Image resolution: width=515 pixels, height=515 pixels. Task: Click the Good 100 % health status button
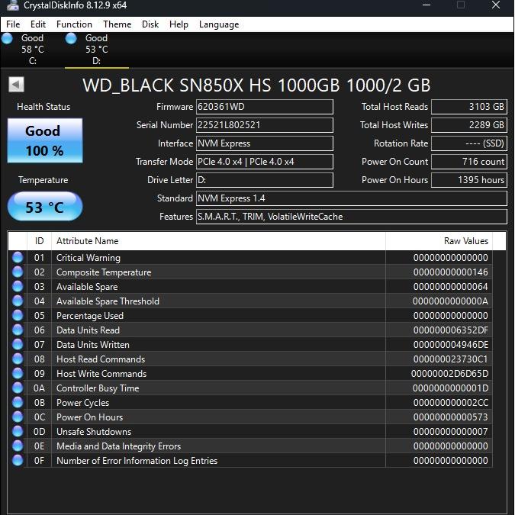click(x=45, y=140)
